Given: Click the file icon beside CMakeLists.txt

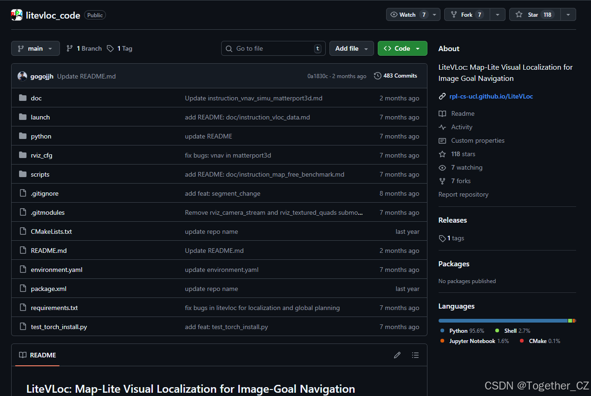Looking at the screenshot, I should pos(23,231).
